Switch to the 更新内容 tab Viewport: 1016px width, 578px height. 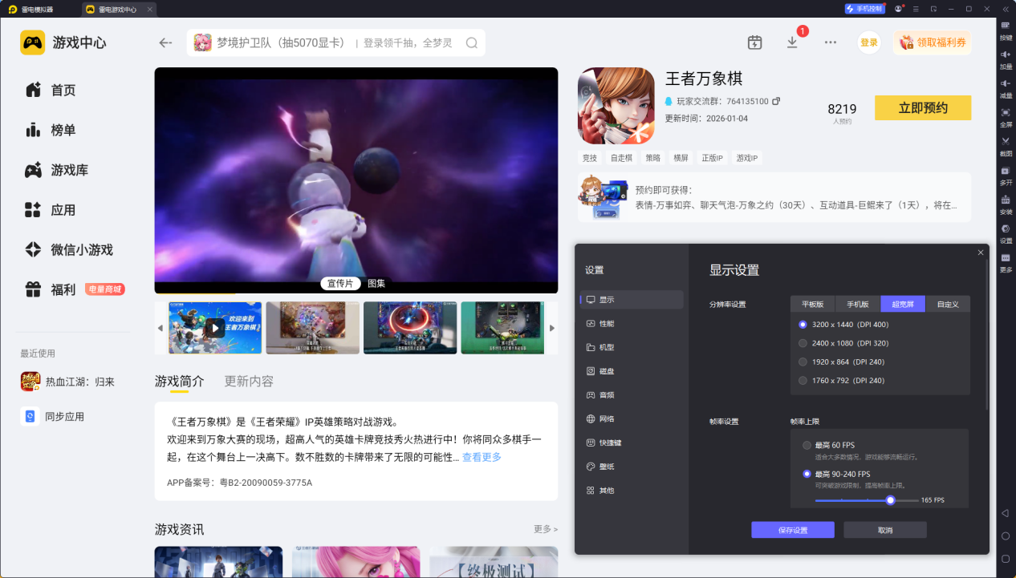click(x=249, y=381)
